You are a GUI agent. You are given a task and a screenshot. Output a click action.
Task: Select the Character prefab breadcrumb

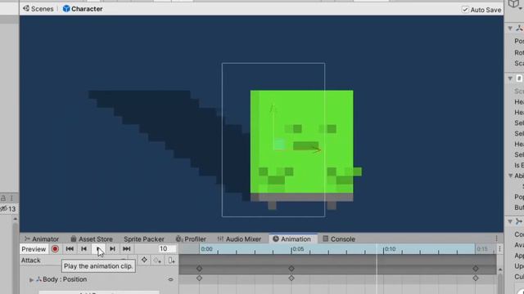pyautogui.click(x=83, y=9)
